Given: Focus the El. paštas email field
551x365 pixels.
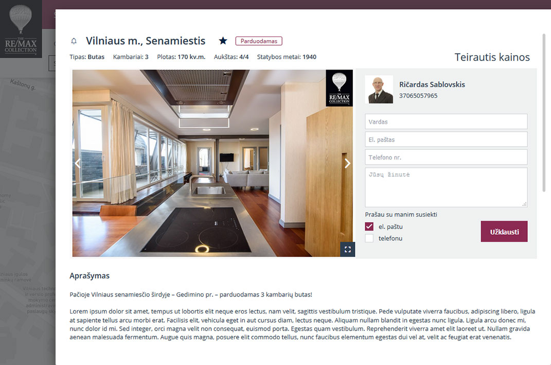Looking at the screenshot, I should [446, 139].
